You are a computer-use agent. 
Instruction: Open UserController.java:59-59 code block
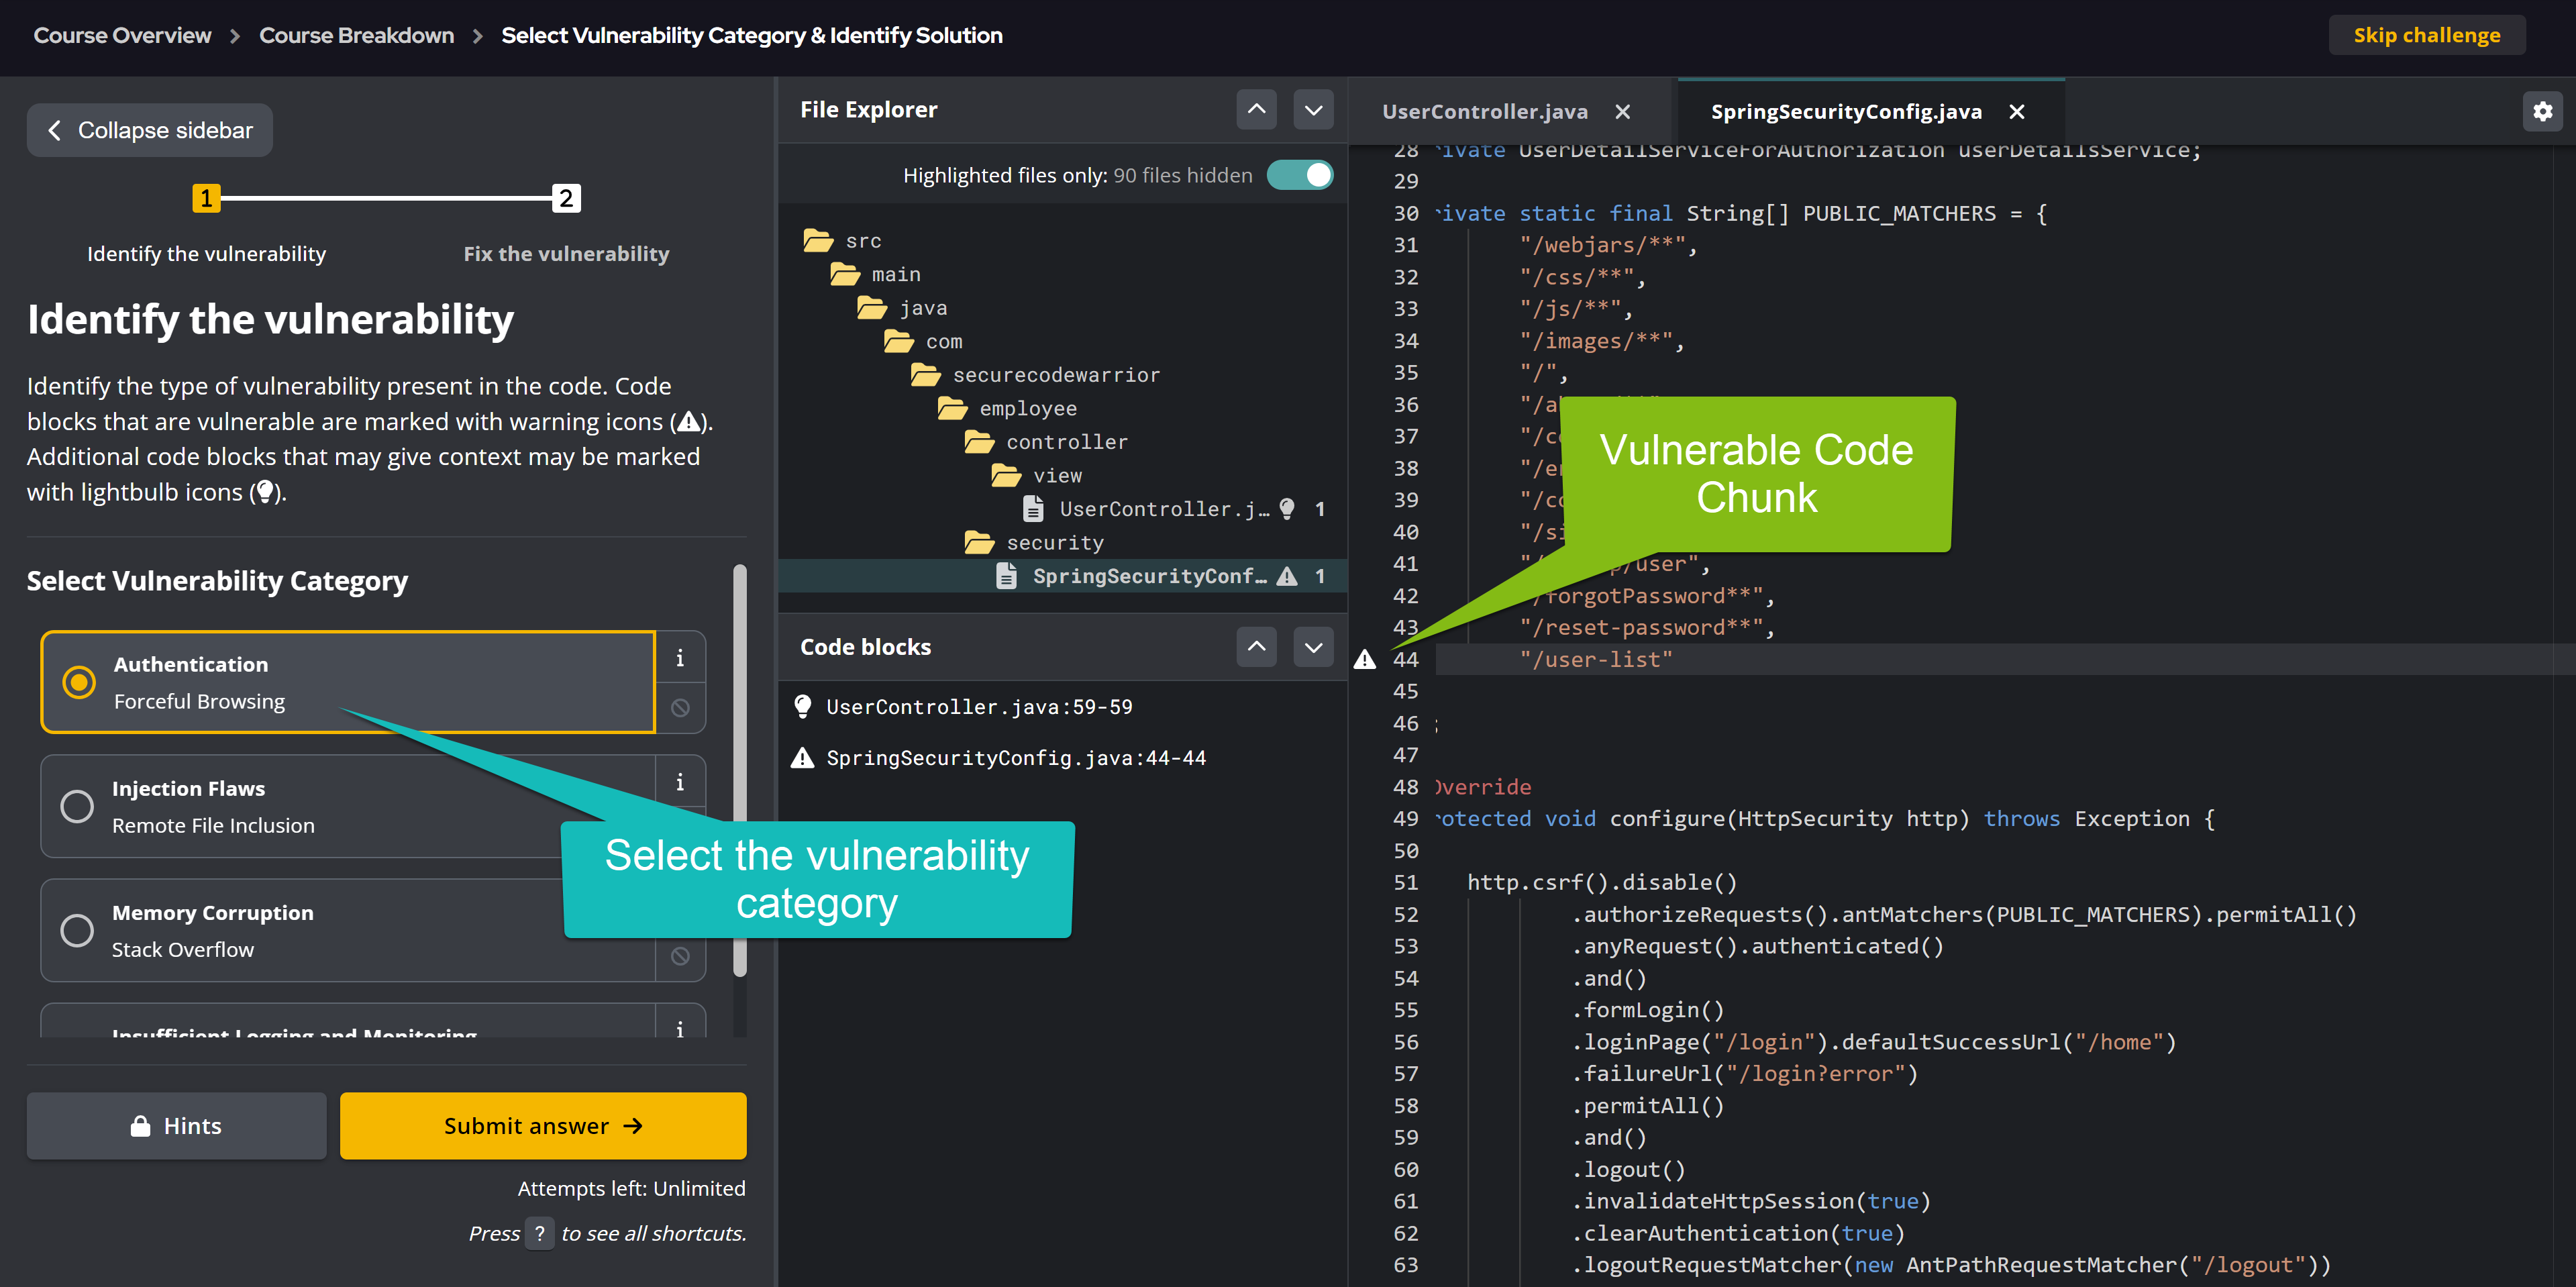coord(978,707)
